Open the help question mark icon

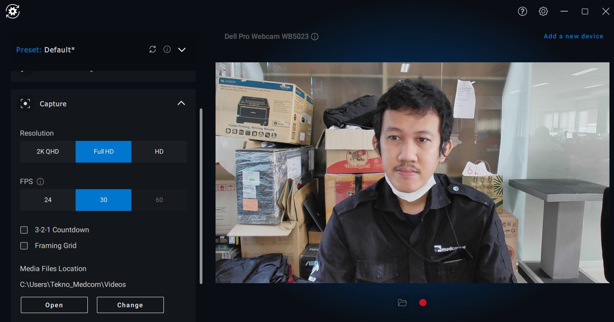click(x=523, y=12)
